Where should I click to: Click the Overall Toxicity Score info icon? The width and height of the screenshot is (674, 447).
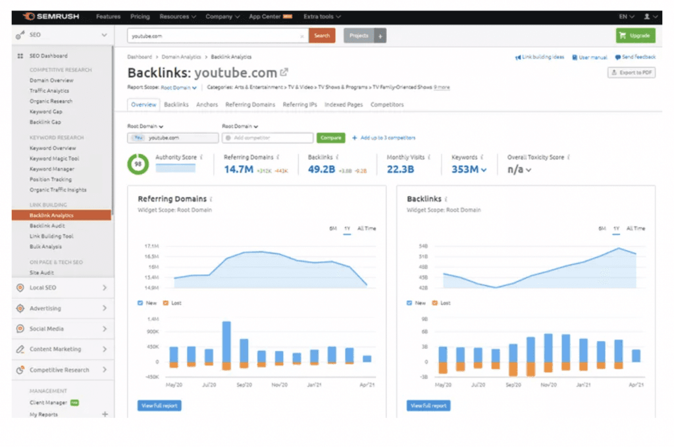point(569,157)
